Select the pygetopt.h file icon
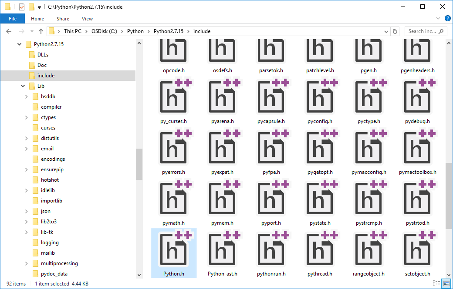 [320, 147]
